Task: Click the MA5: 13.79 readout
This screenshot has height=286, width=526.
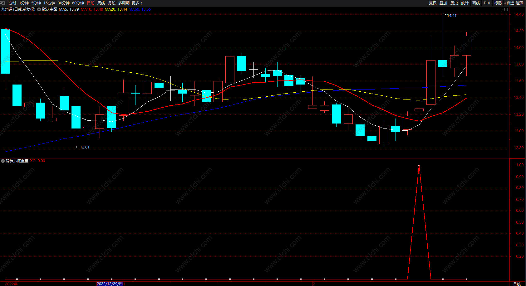Action: [x=69, y=9]
